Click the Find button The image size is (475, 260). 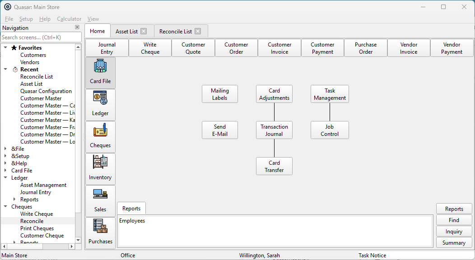click(x=454, y=220)
